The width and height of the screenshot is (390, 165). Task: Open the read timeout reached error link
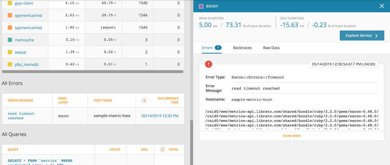point(21,115)
